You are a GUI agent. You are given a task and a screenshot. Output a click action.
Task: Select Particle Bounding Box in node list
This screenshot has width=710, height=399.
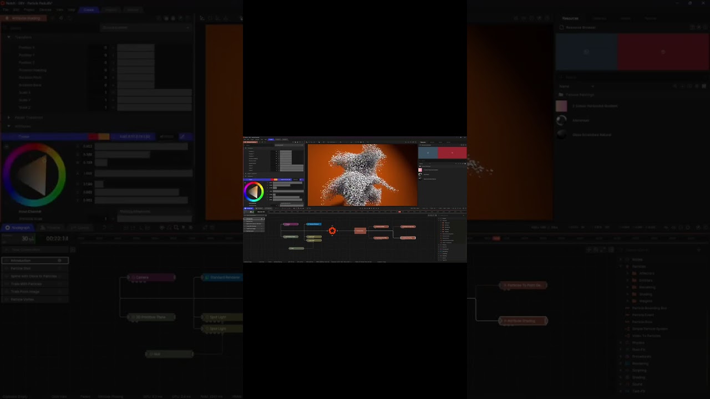649,308
